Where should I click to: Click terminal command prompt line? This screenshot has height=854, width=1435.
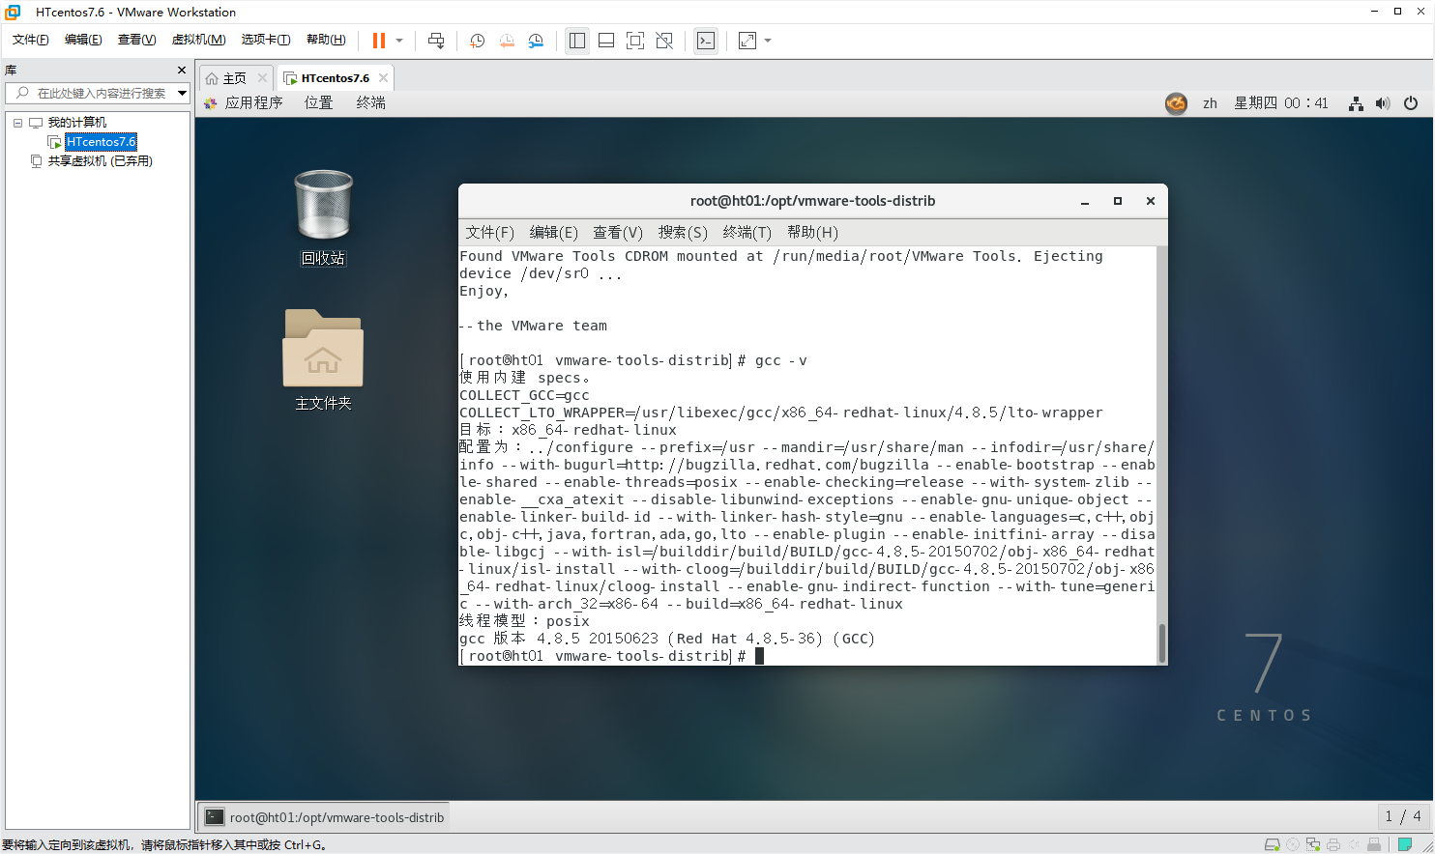click(611, 656)
